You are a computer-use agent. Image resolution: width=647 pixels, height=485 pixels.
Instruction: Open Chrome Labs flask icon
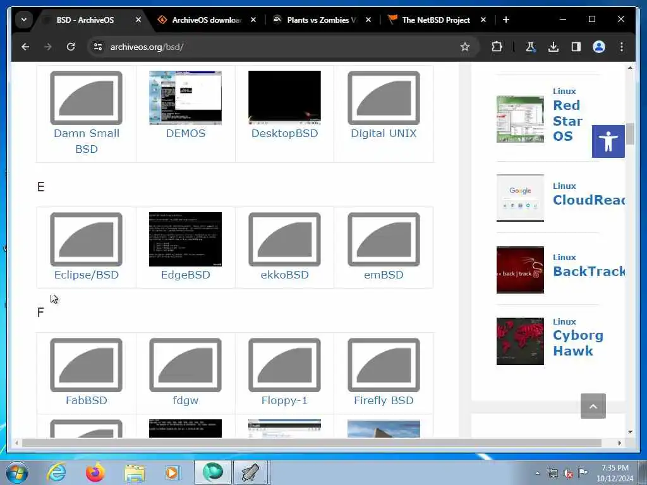[x=530, y=47]
